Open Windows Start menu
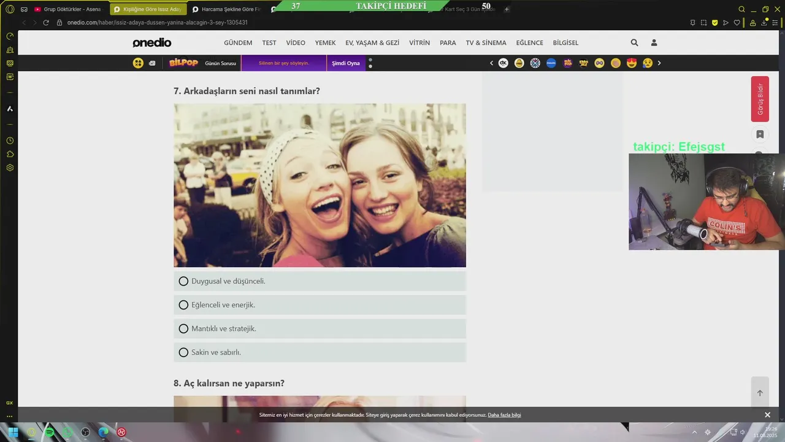Screen dimensions: 785x442 [13, 432]
